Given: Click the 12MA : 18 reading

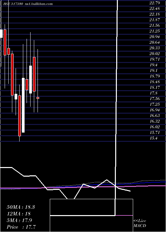Looking at the screenshot, I should (x=19, y=214).
